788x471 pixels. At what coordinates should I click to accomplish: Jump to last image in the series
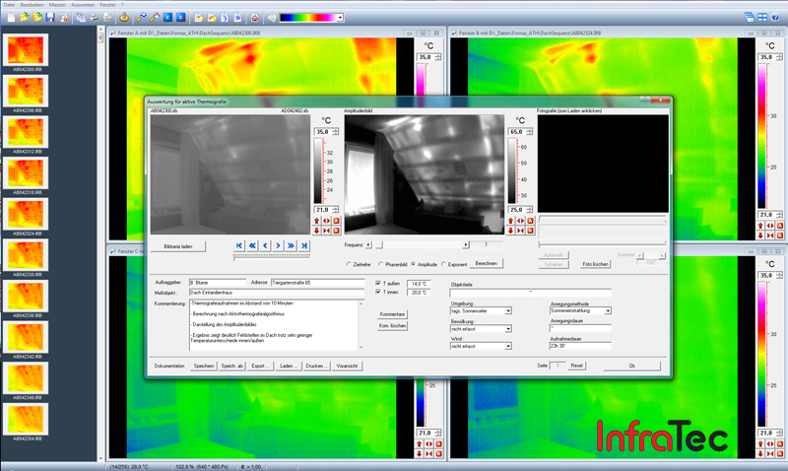pyautogui.click(x=303, y=244)
